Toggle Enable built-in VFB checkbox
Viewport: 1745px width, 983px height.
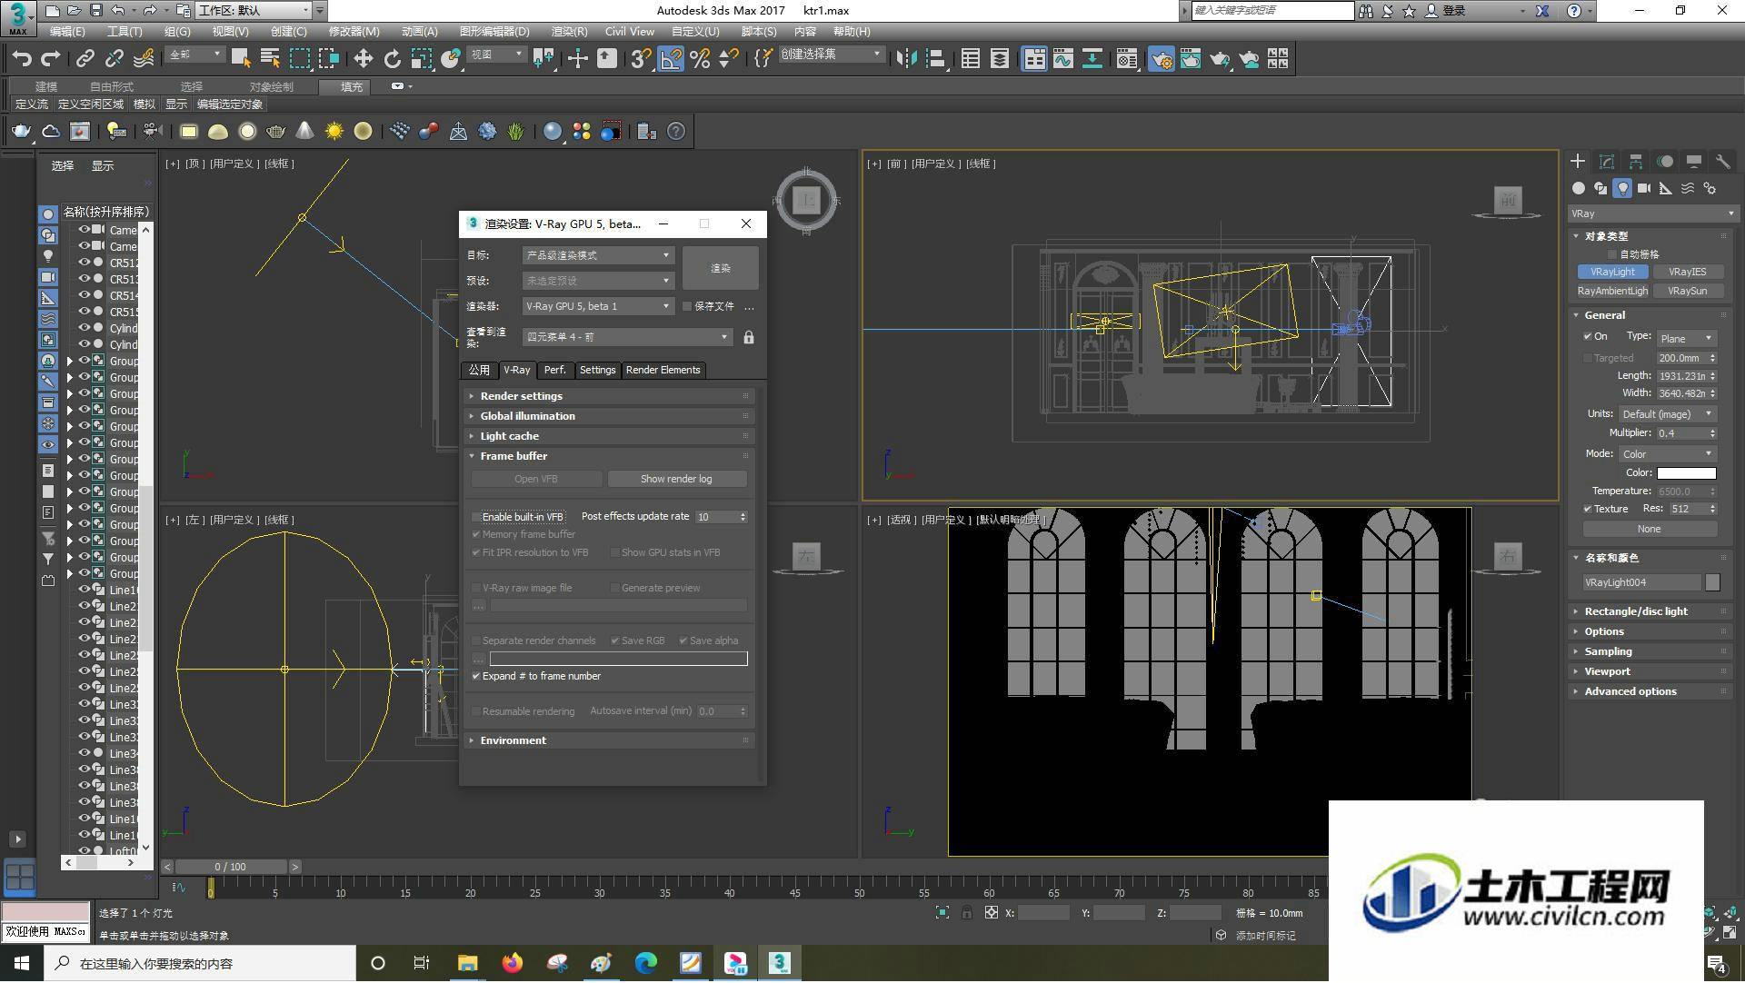pyautogui.click(x=476, y=516)
